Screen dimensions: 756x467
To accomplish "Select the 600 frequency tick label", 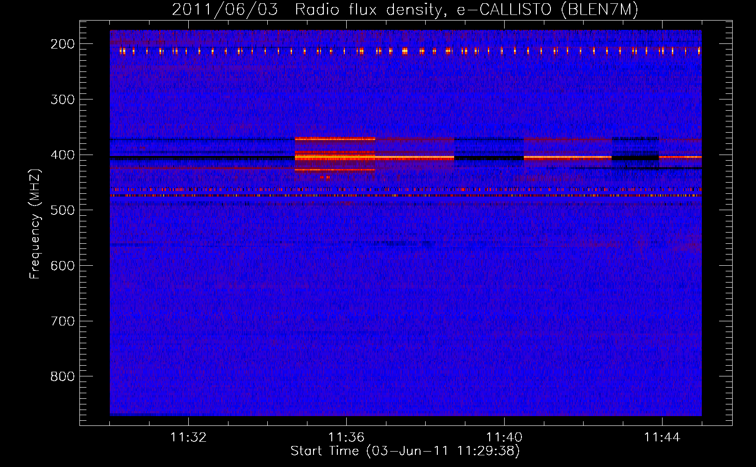I will click(63, 266).
